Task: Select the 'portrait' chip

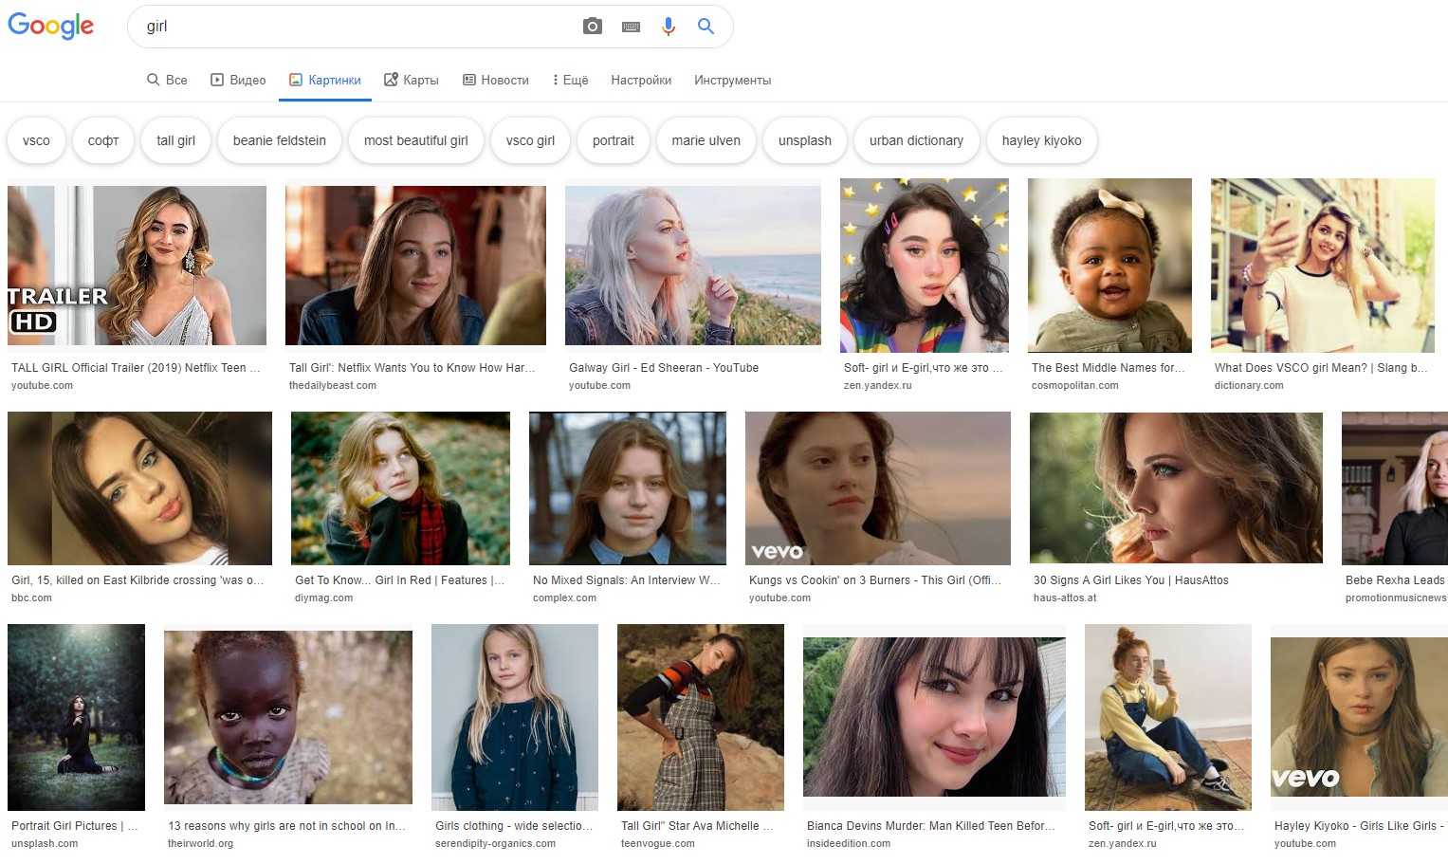Action: 614,140
